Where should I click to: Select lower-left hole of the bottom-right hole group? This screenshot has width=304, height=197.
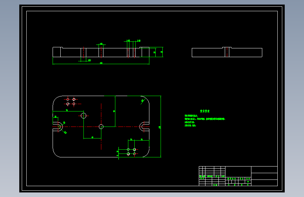[x=128, y=154]
